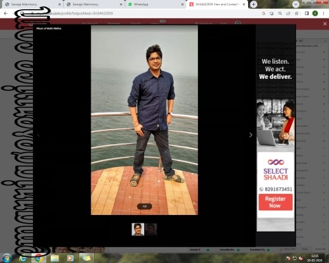Image resolution: width=329 pixels, height=263 pixels.
Task: Click the Register Now button
Action: click(x=275, y=202)
